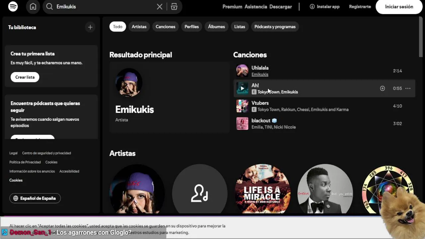Open the placeholder artist with default avatar icon
Viewport: 425px width, 239px height.
coord(200,189)
